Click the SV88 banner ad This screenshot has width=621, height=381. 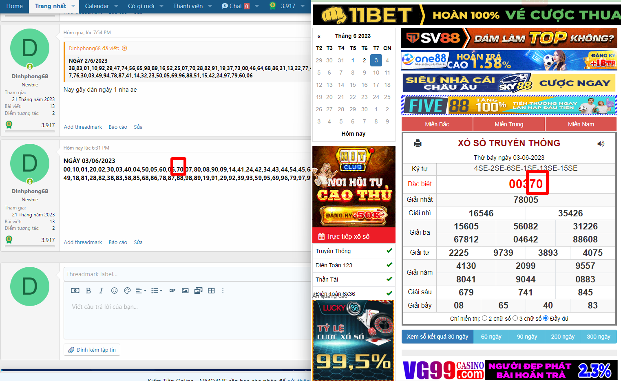509,38
